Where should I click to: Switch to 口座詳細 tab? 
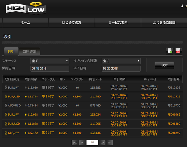coord(30,51)
